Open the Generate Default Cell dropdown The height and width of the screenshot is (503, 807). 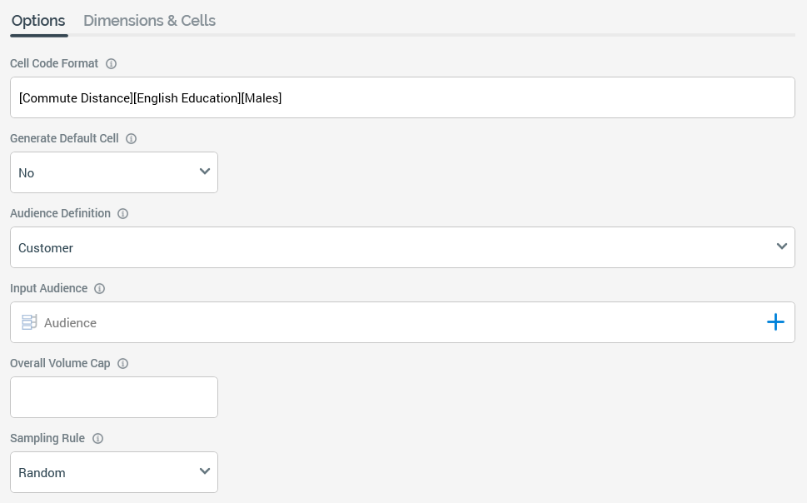(114, 172)
